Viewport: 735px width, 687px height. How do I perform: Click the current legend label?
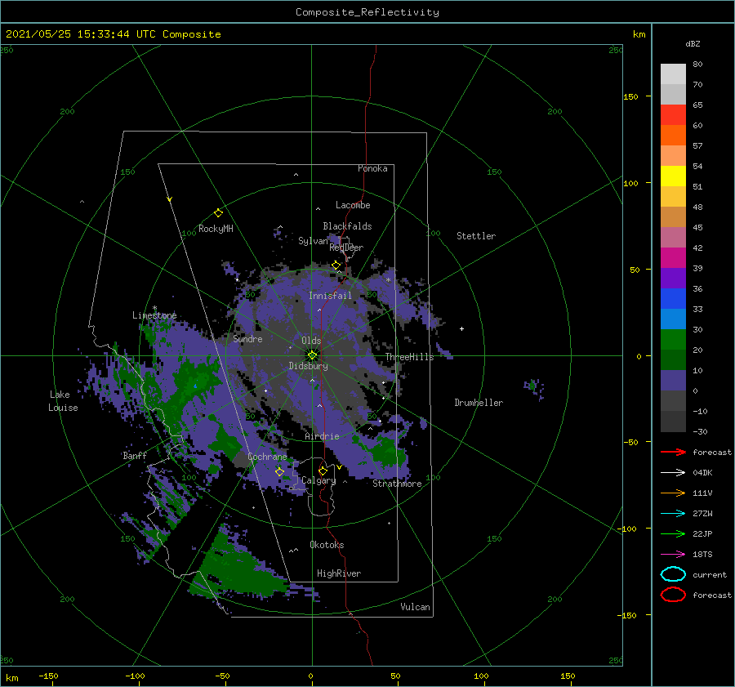pos(710,574)
